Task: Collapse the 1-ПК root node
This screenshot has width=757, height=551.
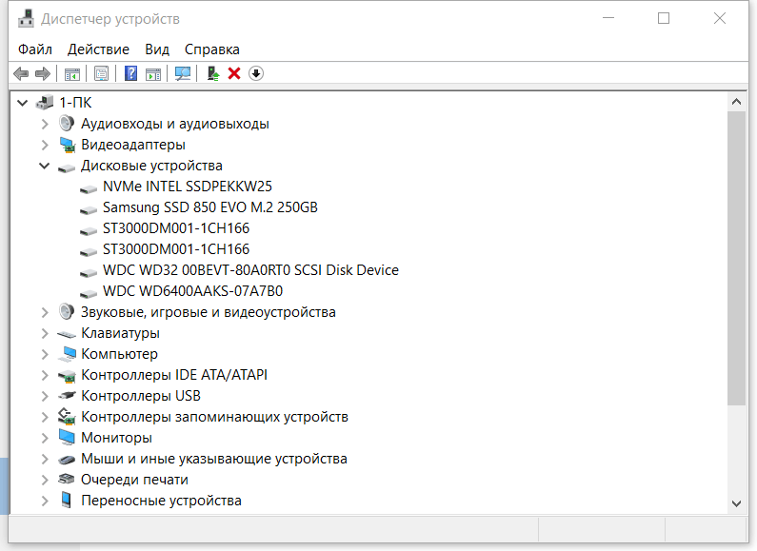Action: click(x=22, y=103)
